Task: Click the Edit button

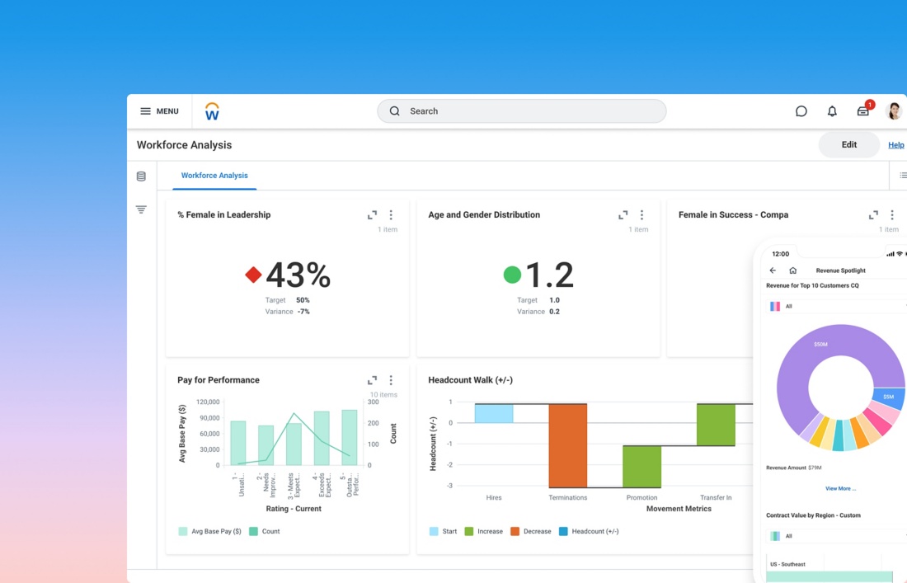Action: 848,145
